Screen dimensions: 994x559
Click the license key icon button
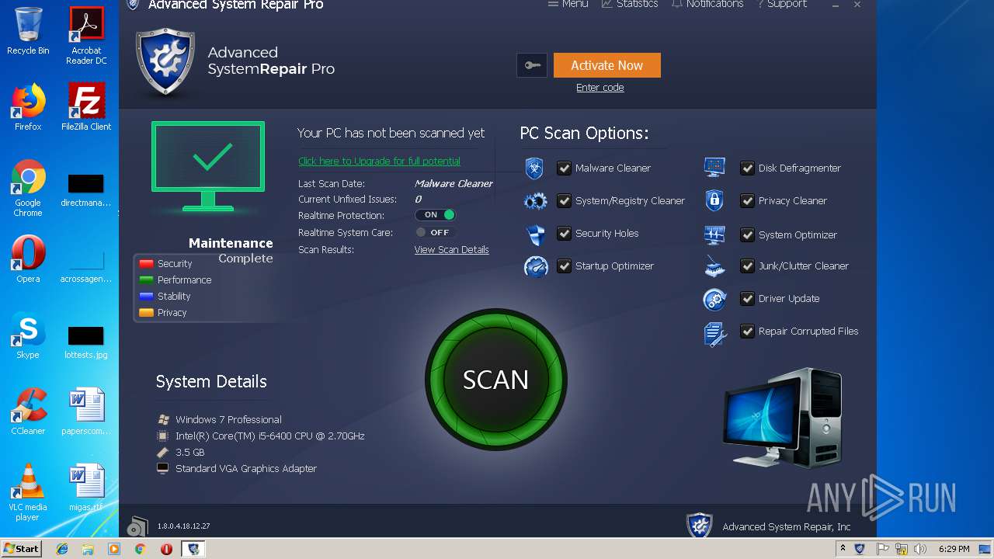[532, 65]
